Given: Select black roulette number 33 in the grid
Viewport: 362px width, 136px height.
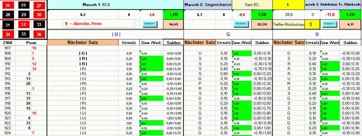Looking at the screenshot, I should click(x=39, y=25).
